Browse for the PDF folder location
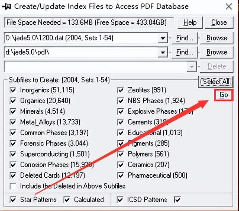 217,52
